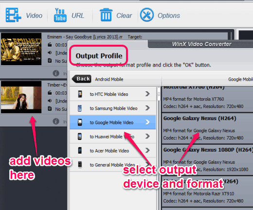The image size is (253, 210).
Task: Select to Samsung Mobile Video
Action: pyautogui.click(x=113, y=108)
